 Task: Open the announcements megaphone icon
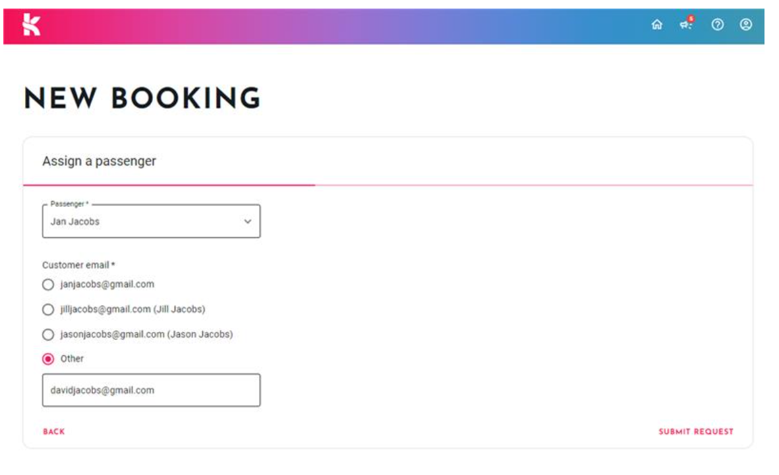(x=685, y=25)
